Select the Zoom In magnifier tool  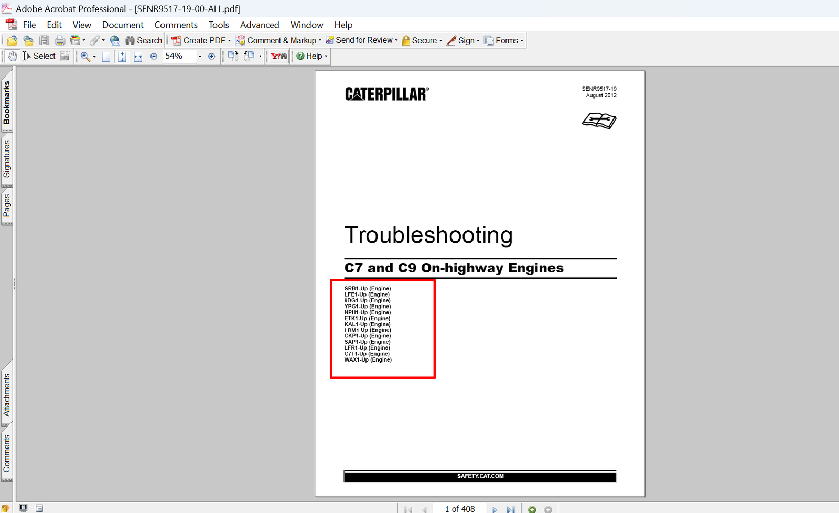(x=85, y=56)
